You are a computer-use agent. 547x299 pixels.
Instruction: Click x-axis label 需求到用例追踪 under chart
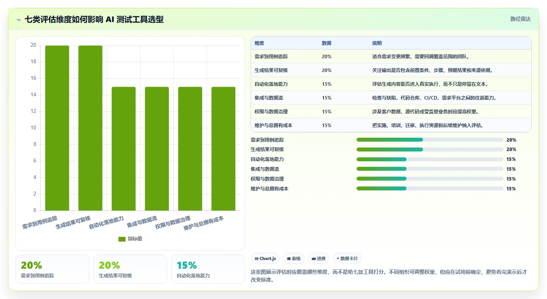pos(40,223)
